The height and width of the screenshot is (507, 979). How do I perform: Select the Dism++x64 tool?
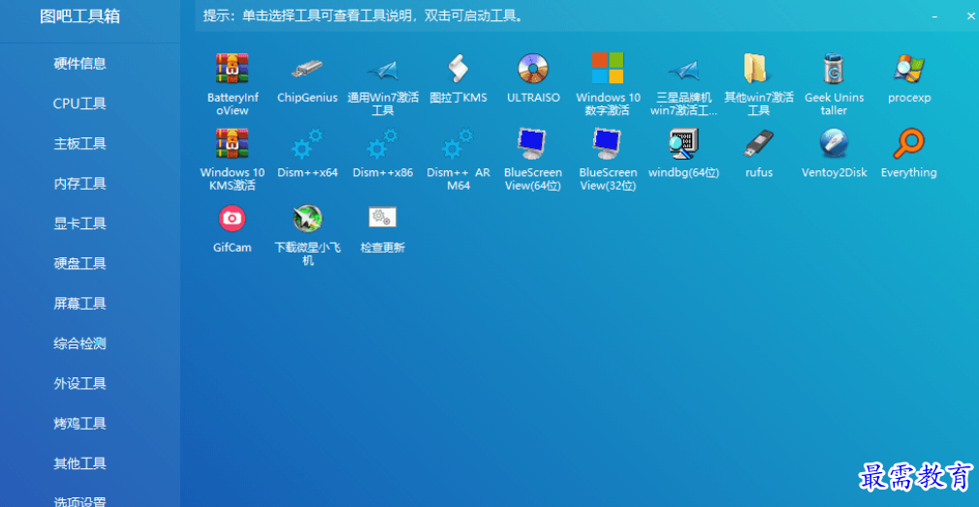click(307, 143)
